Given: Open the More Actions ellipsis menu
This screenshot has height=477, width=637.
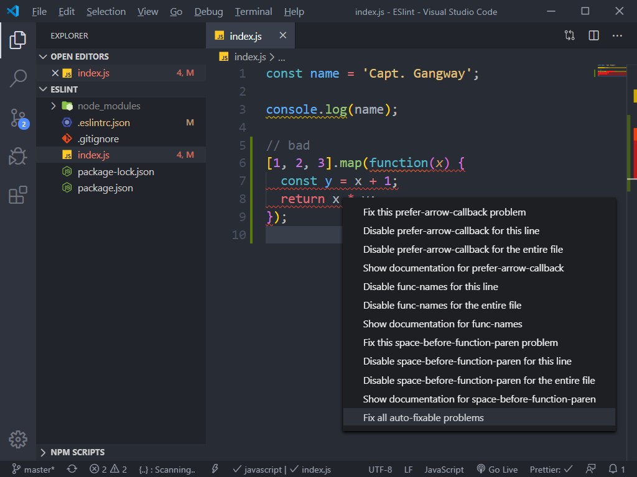Looking at the screenshot, I should 617,35.
